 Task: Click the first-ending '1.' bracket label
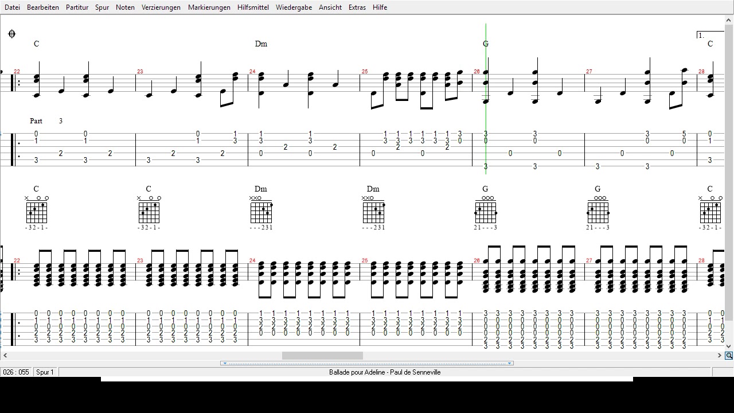click(x=701, y=36)
